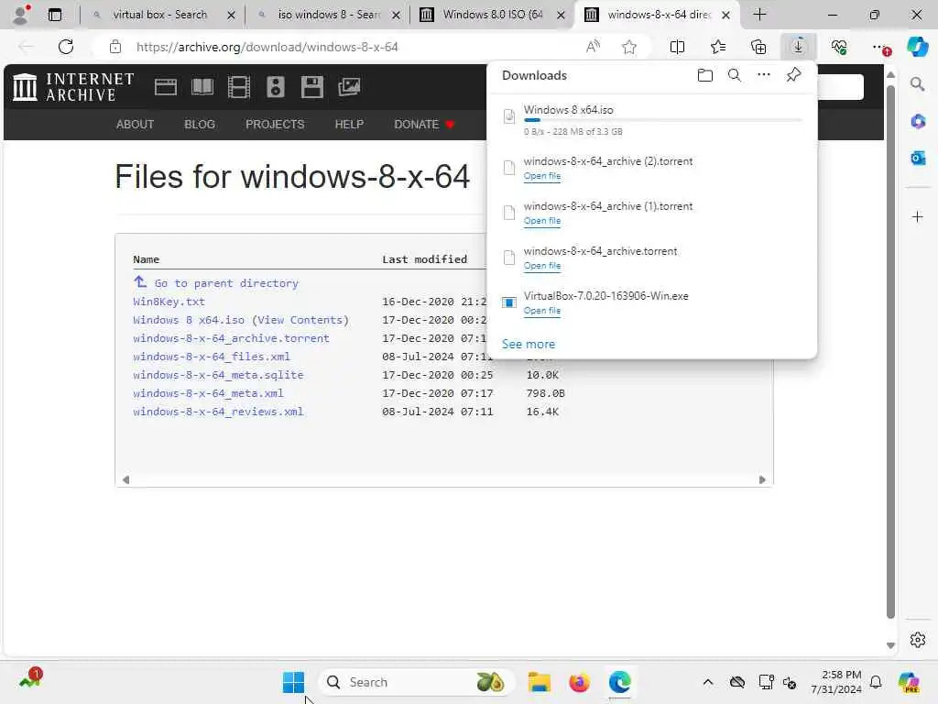Click Windows 8 x64.iso download progress bar
938x704 pixels.
662,120
